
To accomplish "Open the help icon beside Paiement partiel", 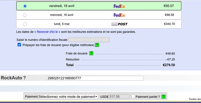I will coord(163,97).
